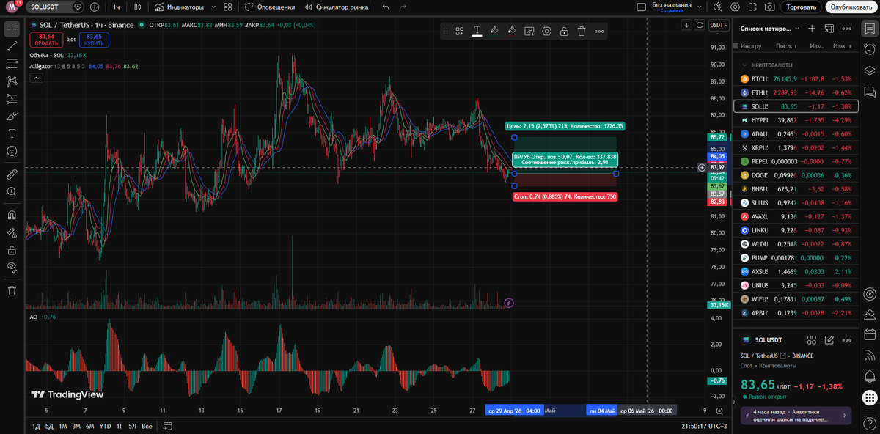Screen dimensions: 880x434
Task: Open drawing templates in floating toolbar
Action: (460, 31)
